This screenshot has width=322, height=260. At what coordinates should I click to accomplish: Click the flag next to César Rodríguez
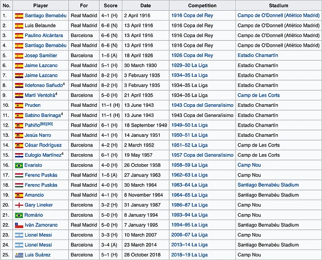19,145
